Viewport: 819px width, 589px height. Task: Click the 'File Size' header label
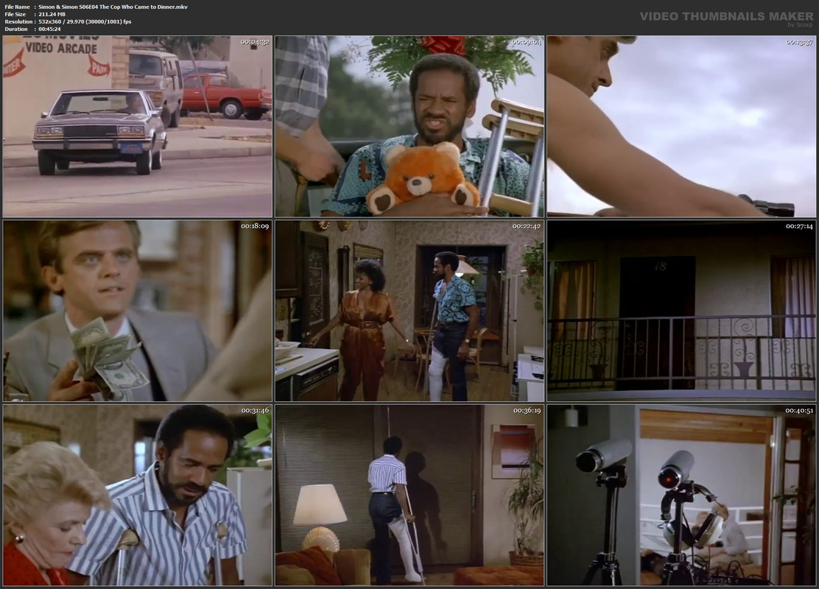coord(15,14)
